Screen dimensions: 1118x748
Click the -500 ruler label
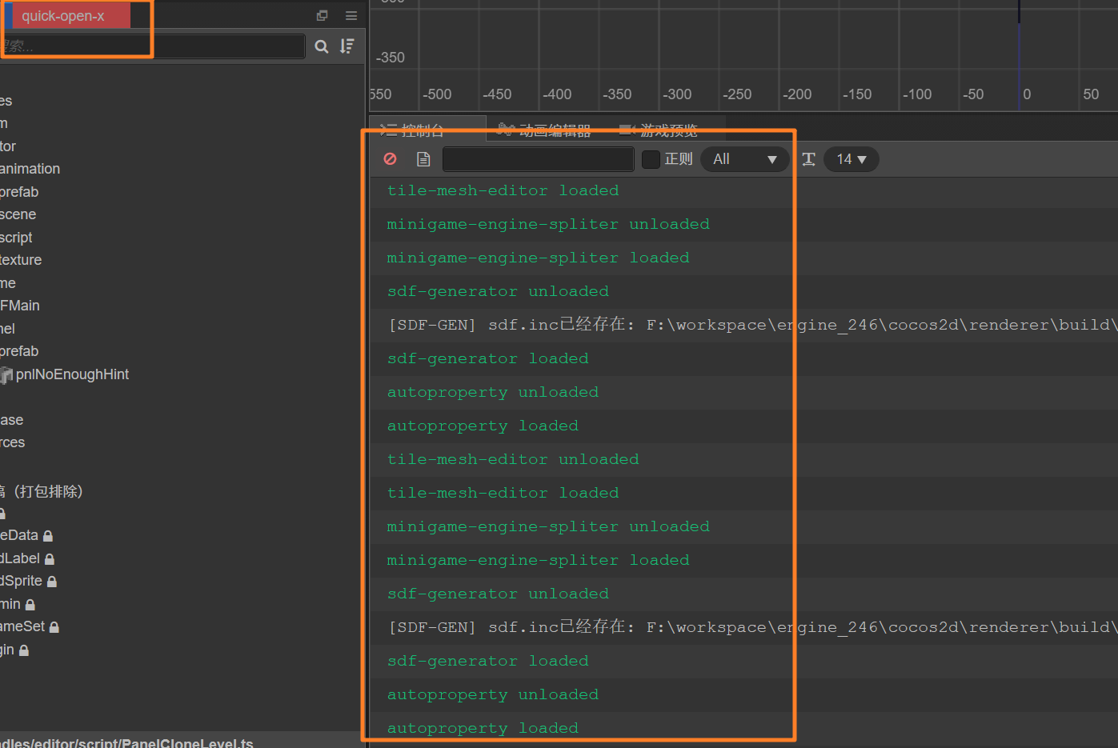[x=437, y=94]
